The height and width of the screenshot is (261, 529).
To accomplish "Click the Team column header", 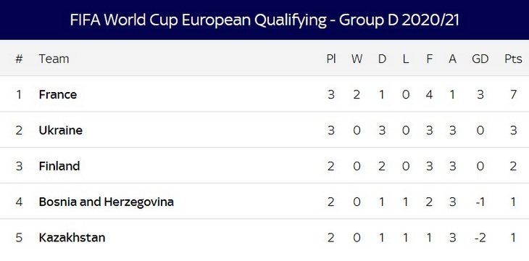I will click(x=54, y=59).
